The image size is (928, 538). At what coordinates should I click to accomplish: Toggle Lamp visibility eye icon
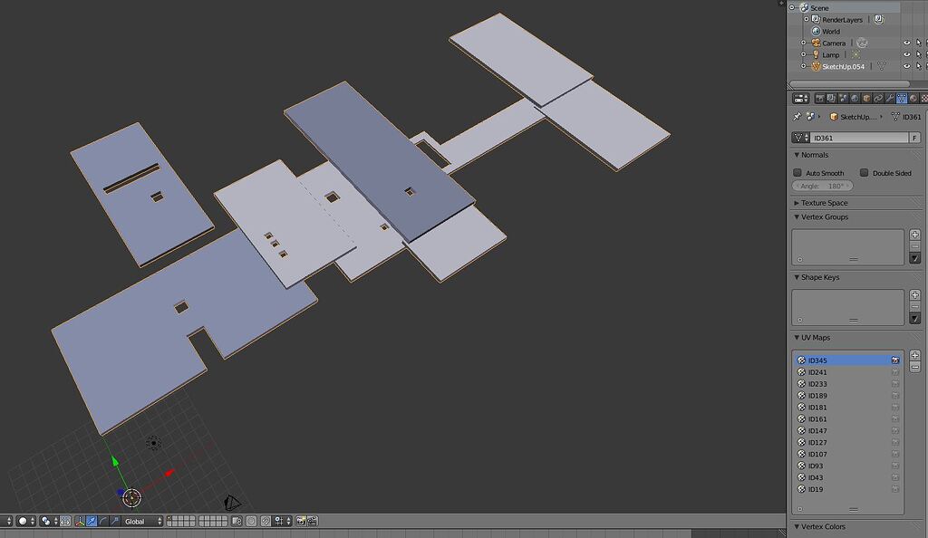906,54
